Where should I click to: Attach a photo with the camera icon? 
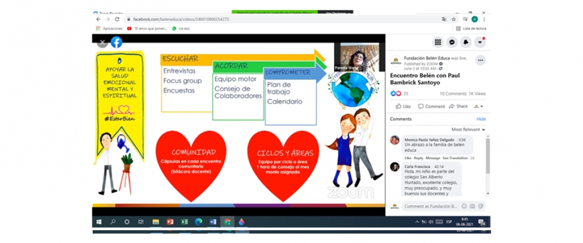click(472, 206)
